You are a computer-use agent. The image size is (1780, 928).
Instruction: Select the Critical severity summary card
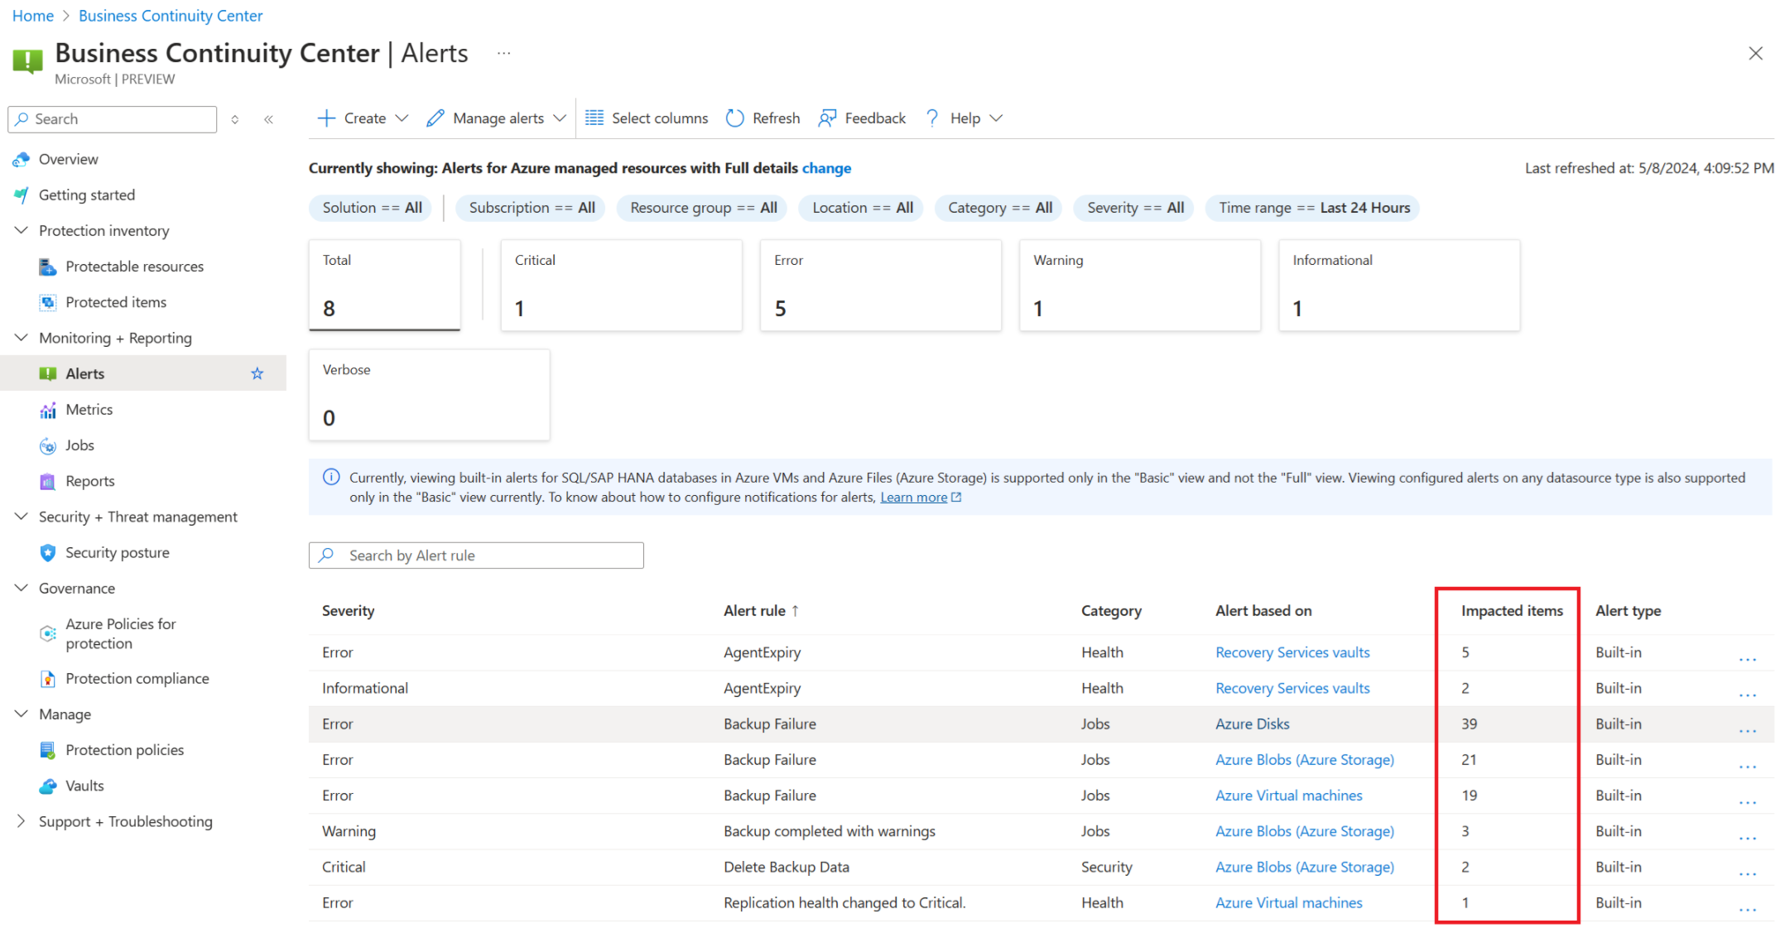click(621, 286)
